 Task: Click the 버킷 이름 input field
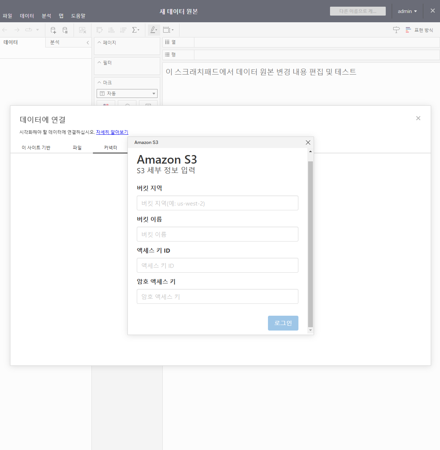coord(217,234)
